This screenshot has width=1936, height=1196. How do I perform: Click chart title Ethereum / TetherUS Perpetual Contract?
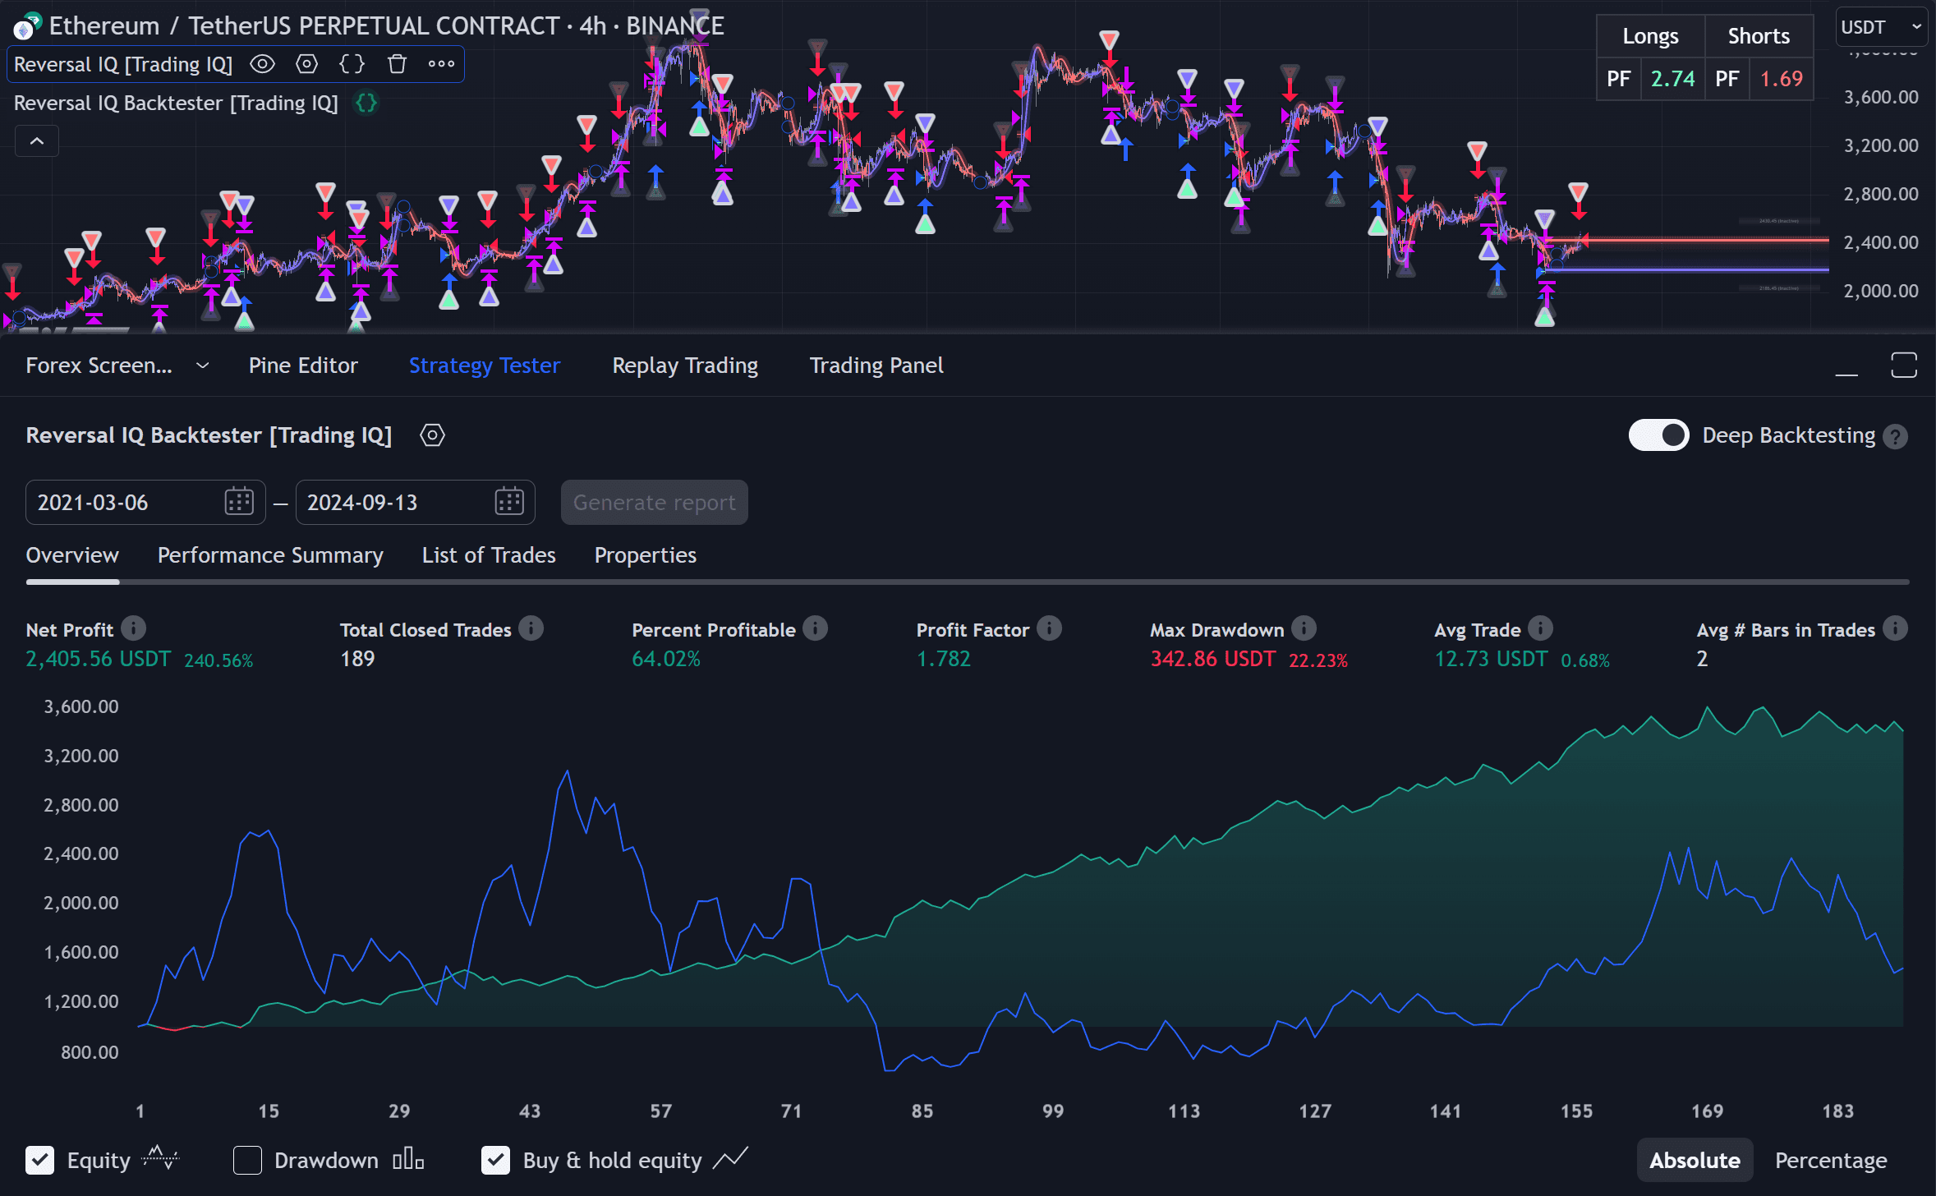(386, 26)
